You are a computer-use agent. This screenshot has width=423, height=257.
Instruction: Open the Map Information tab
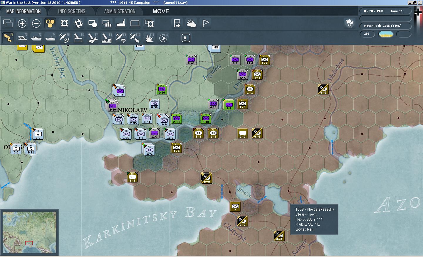(23, 11)
